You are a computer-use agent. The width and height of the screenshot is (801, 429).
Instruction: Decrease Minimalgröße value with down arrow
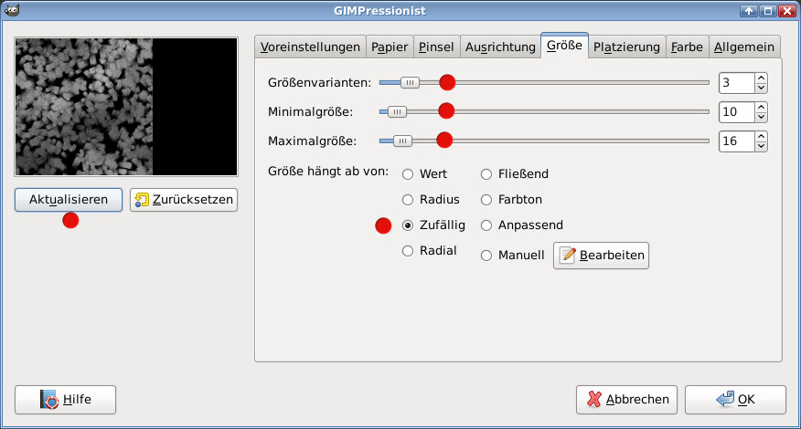pos(761,118)
